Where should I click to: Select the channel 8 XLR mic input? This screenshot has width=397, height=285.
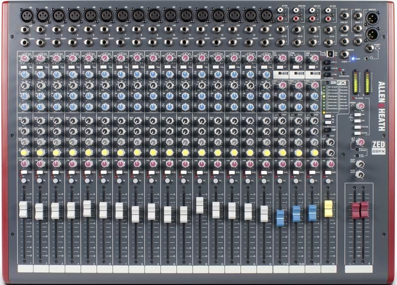138,15
